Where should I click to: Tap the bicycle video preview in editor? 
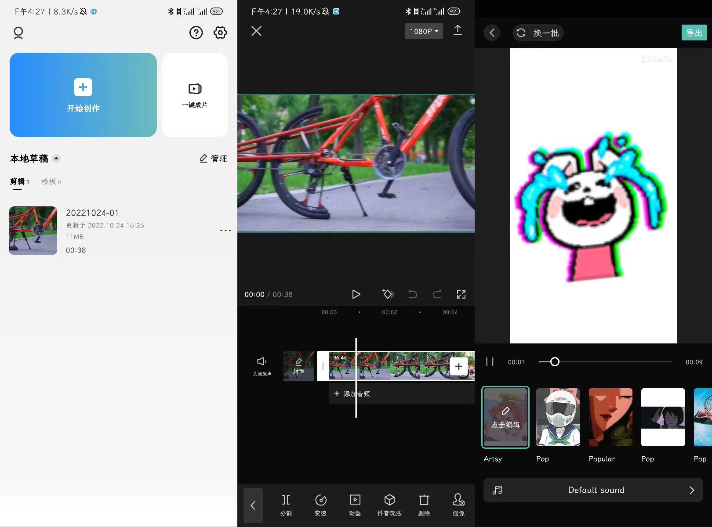[356, 163]
